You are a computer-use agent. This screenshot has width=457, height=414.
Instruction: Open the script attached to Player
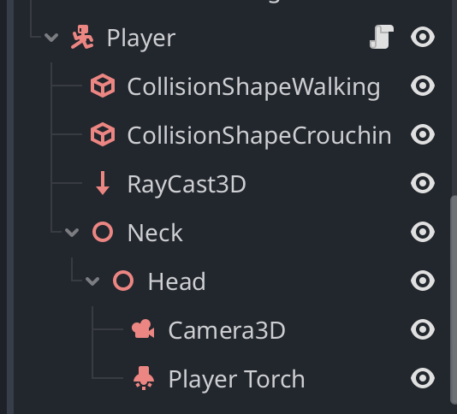tap(382, 37)
